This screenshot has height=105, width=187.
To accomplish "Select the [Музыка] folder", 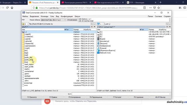I will (x=134, y=48).
